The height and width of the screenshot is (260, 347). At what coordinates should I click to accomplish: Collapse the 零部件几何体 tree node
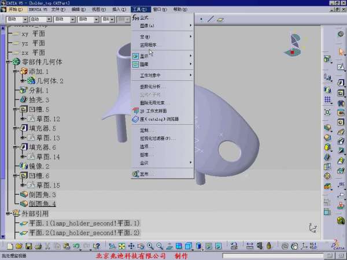(x=8, y=62)
